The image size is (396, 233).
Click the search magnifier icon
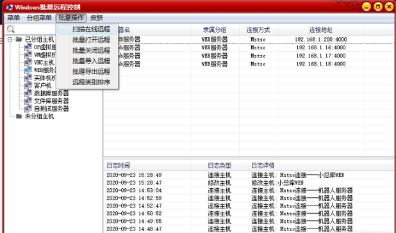point(11,29)
